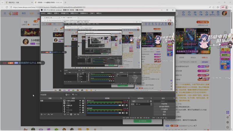Viewport: 233px width, 131px height.
Task: Open OBS 文件(F) menu
Action: (x=43, y=13)
